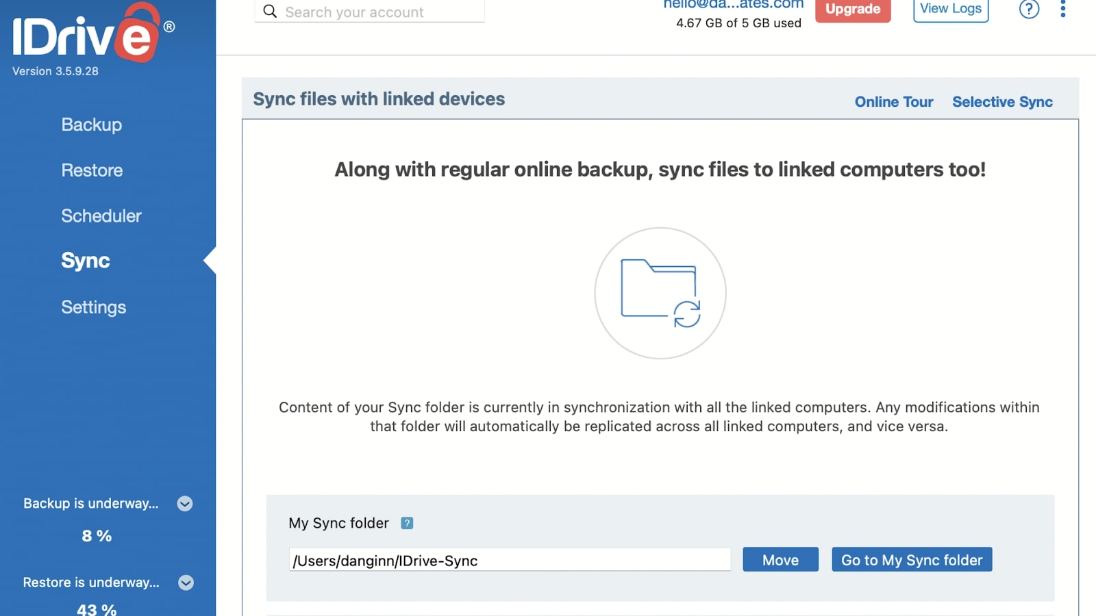
Task: Open the Selective Sync settings
Action: pos(1002,101)
